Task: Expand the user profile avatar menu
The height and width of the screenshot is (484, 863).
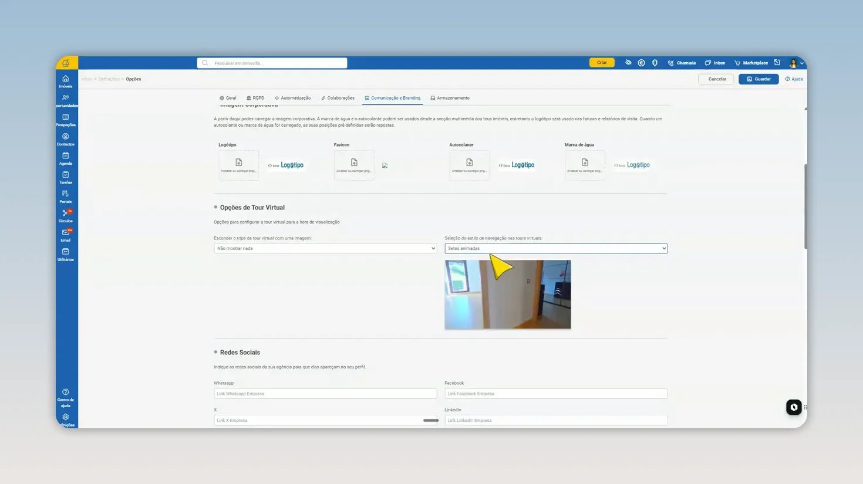Action: click(x=795, y=63)
